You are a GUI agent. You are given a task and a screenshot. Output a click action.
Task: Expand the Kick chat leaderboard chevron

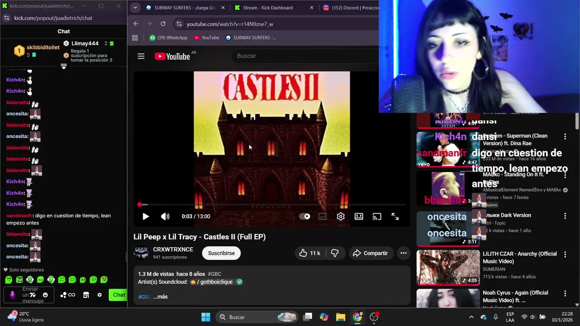click(x=64, y=67)
